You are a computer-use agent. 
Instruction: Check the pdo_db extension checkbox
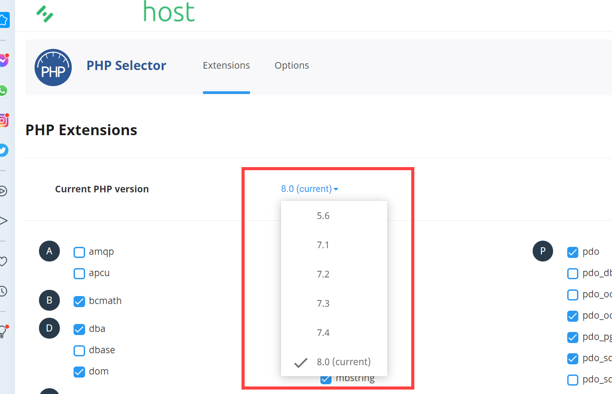pyautogui.click(x=573, y=273)
